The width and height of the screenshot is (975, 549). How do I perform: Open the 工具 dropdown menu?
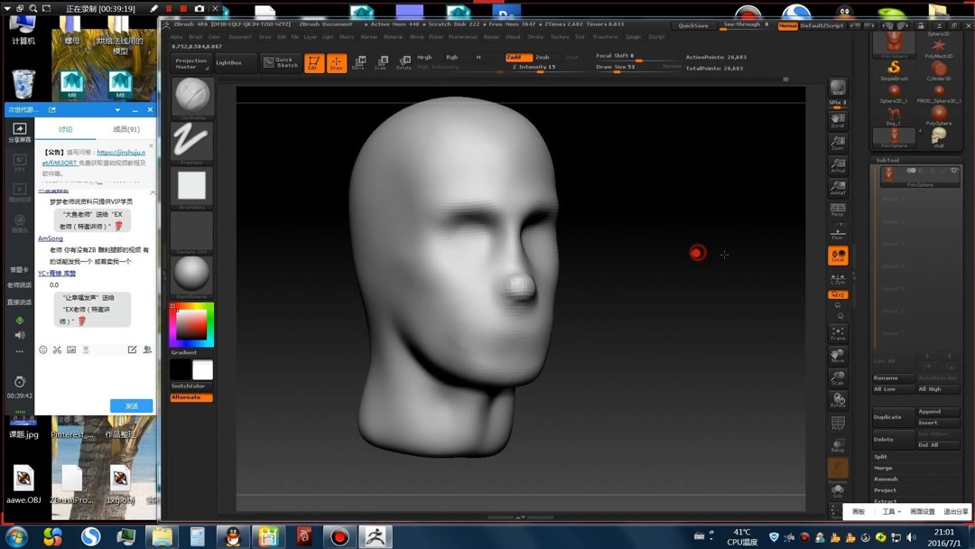(889, 512)
